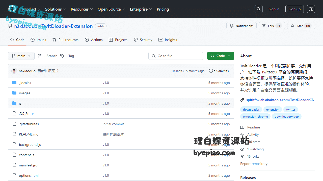Screen dimensions: 323x181
Task: Open spiritfoxlab.ababtools.com website link
Action: 280,100
